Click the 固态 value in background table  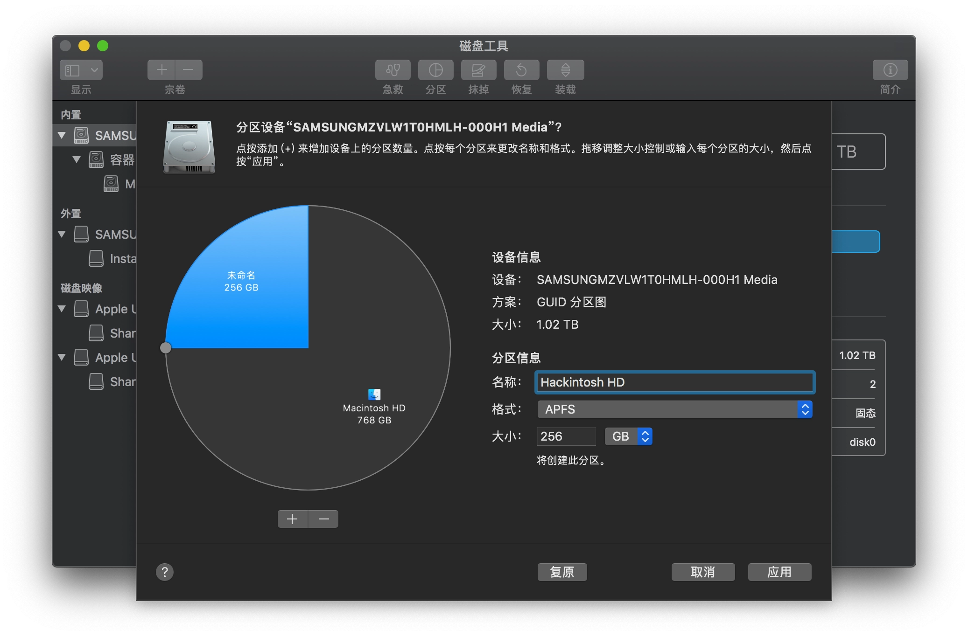tap(865, 413)
